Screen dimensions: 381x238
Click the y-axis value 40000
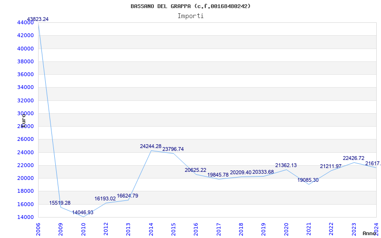point(26,49)
